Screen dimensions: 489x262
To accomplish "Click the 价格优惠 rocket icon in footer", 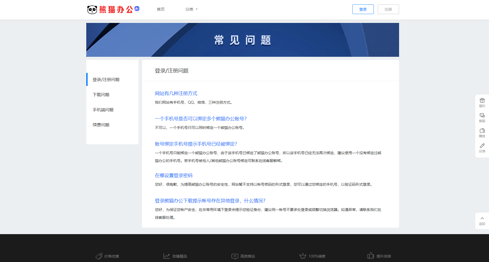I will pos(99,256).
